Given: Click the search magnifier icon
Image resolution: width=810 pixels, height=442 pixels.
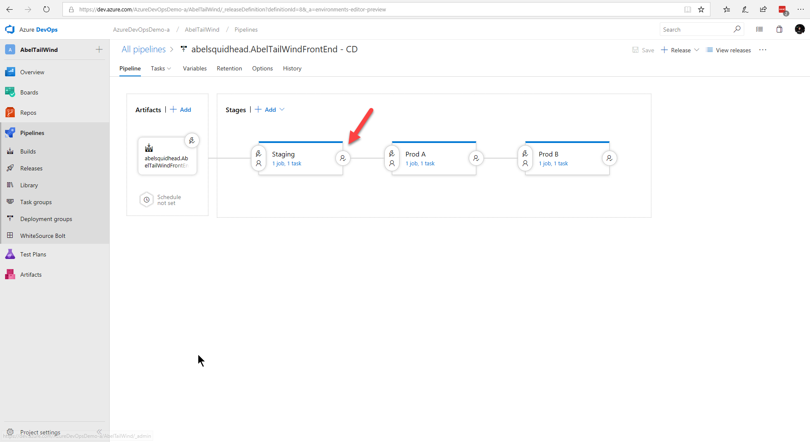Looking at the screenshot, I should [x=737, y=29].
